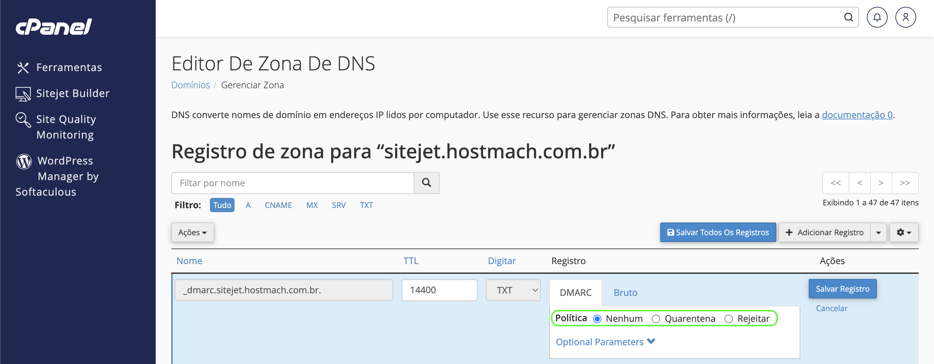Click Salvar Registro button

(842, 289)
